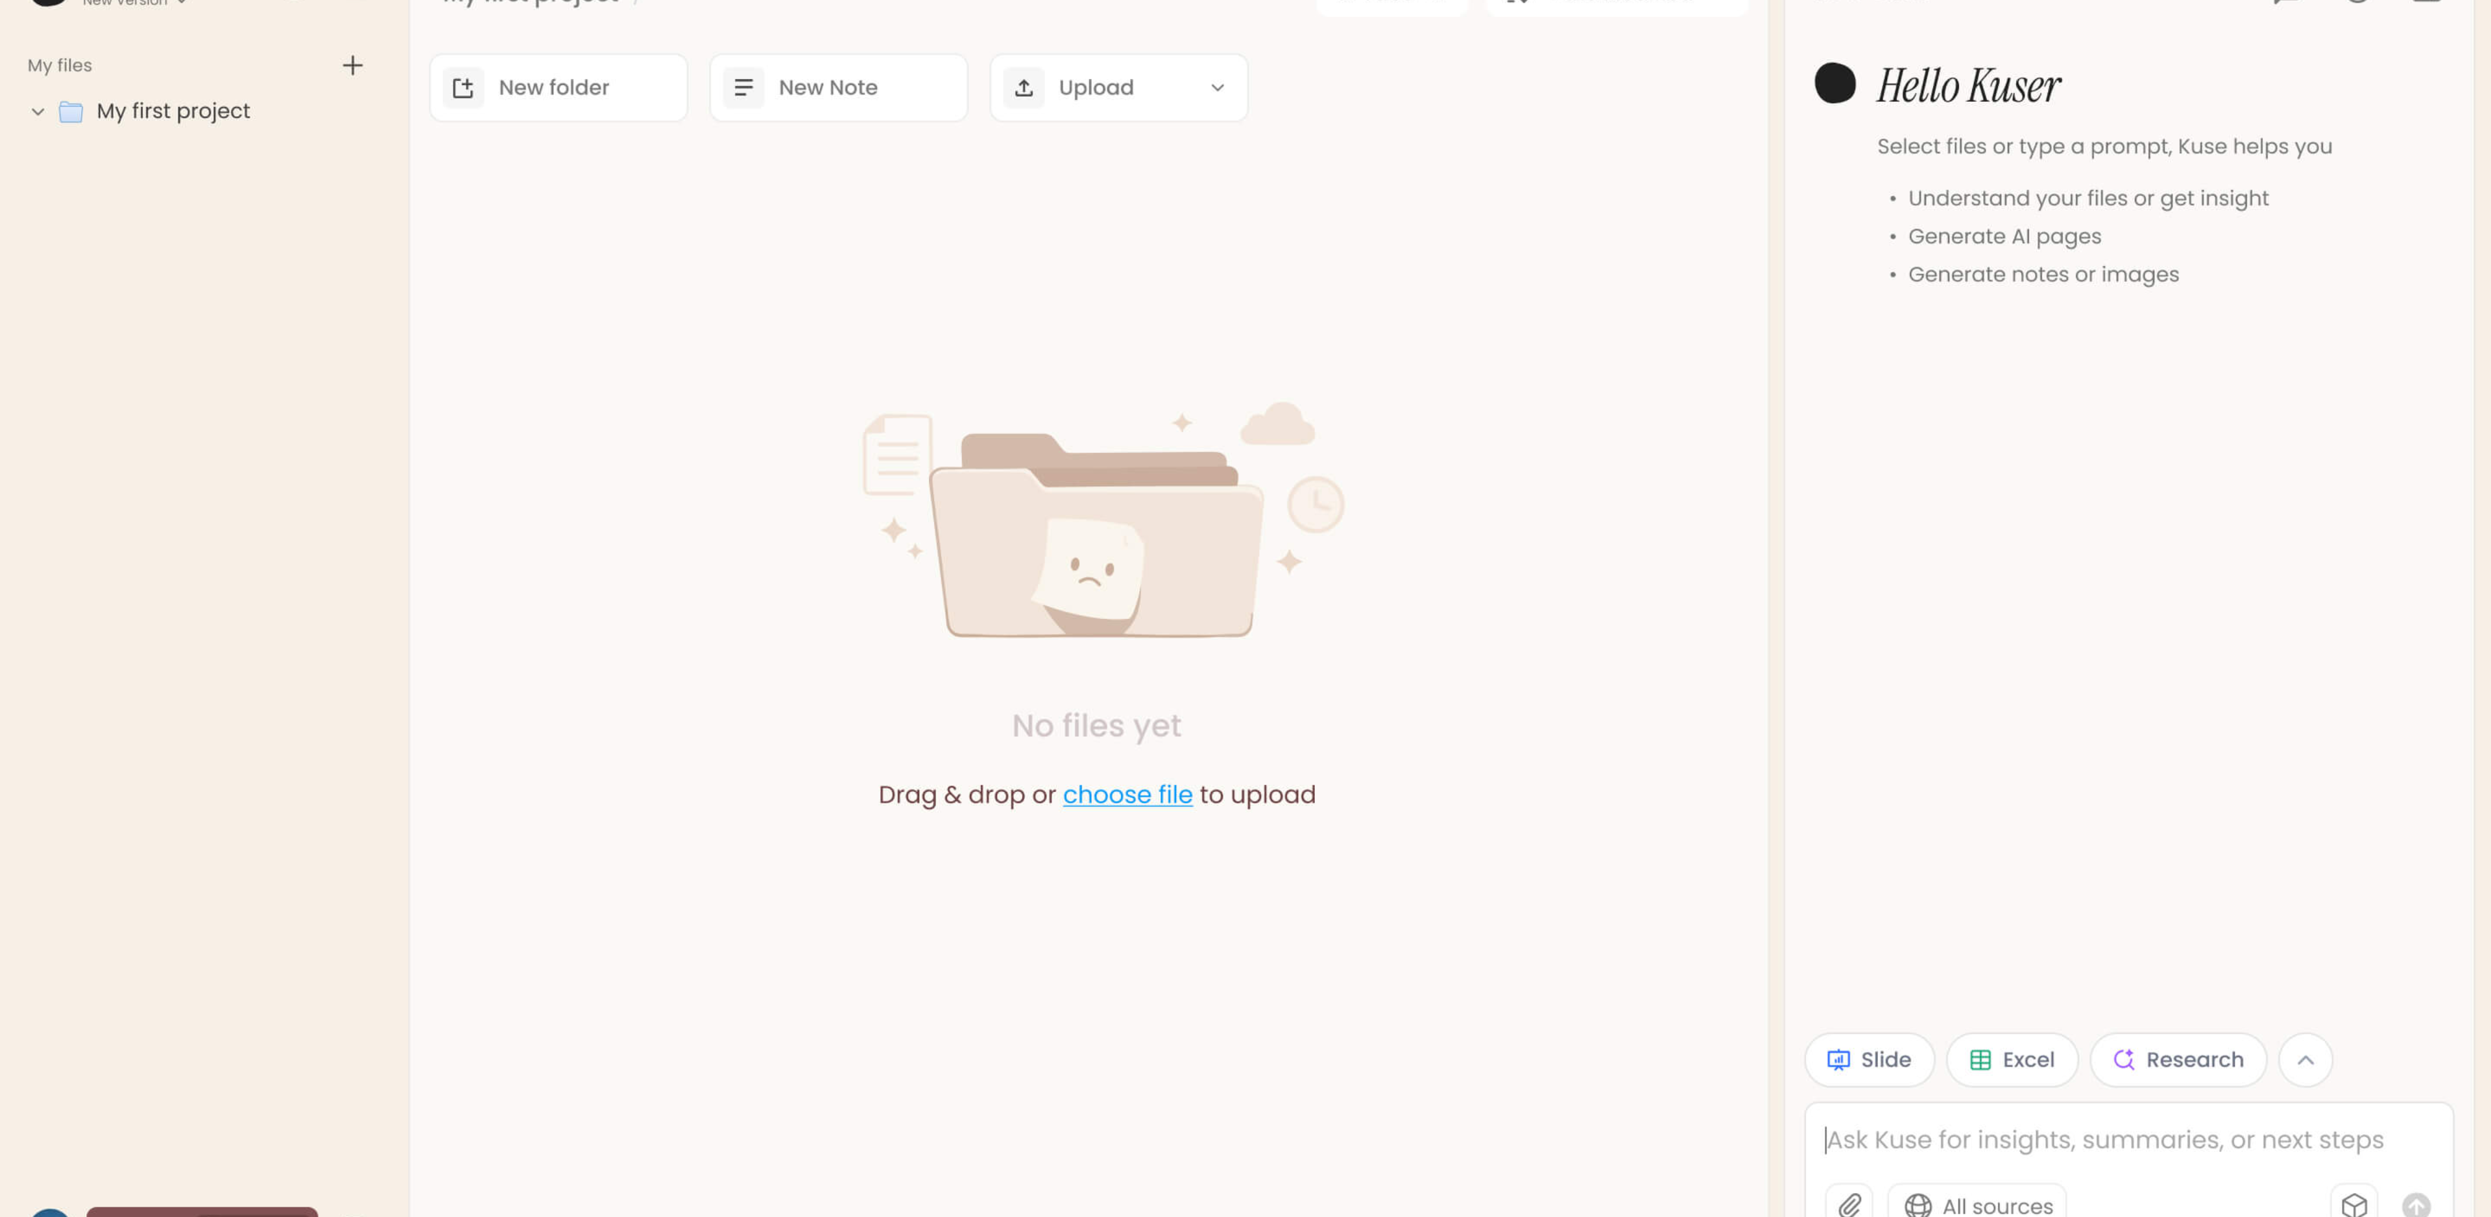This screenshot has height=1217, width=2491.
Task: Select the Research mode chip
Action: [x=2178, y=1059]
